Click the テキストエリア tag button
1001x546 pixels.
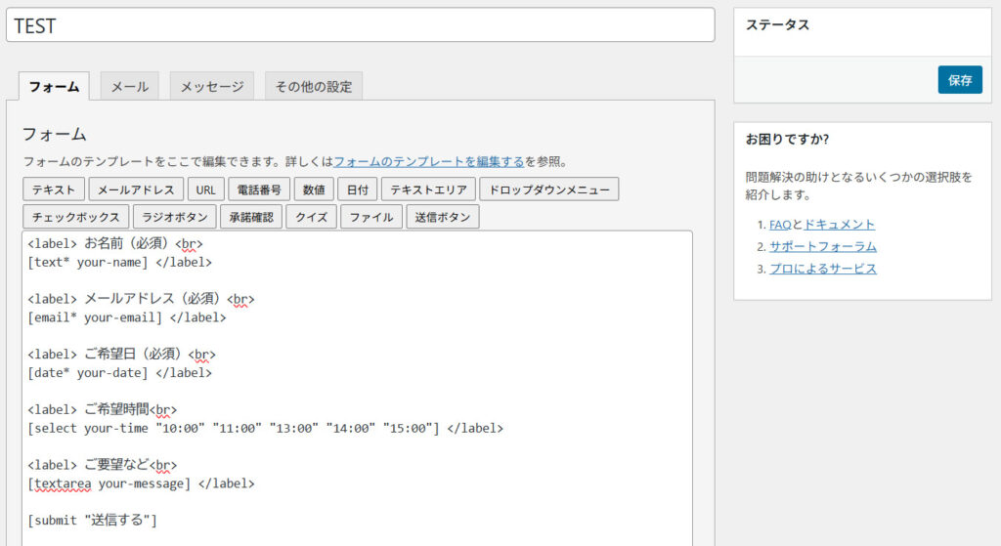pyautogui.click(x=429, y=189)
